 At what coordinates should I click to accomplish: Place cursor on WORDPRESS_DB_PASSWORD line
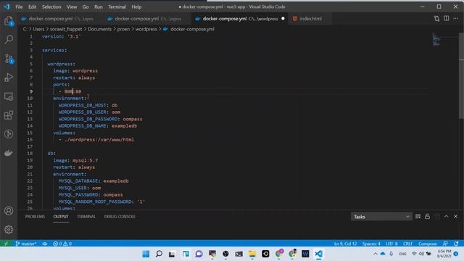[x=100, y=119]
